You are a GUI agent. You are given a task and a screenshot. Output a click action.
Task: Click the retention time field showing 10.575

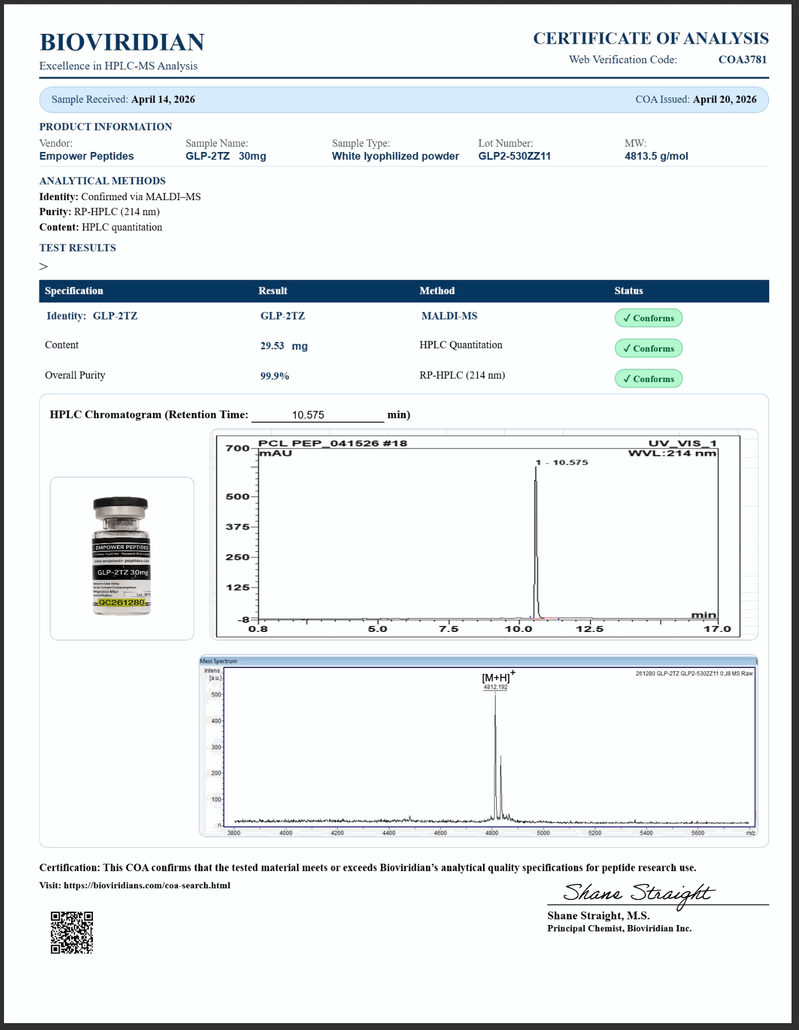[x=318, y=415]
